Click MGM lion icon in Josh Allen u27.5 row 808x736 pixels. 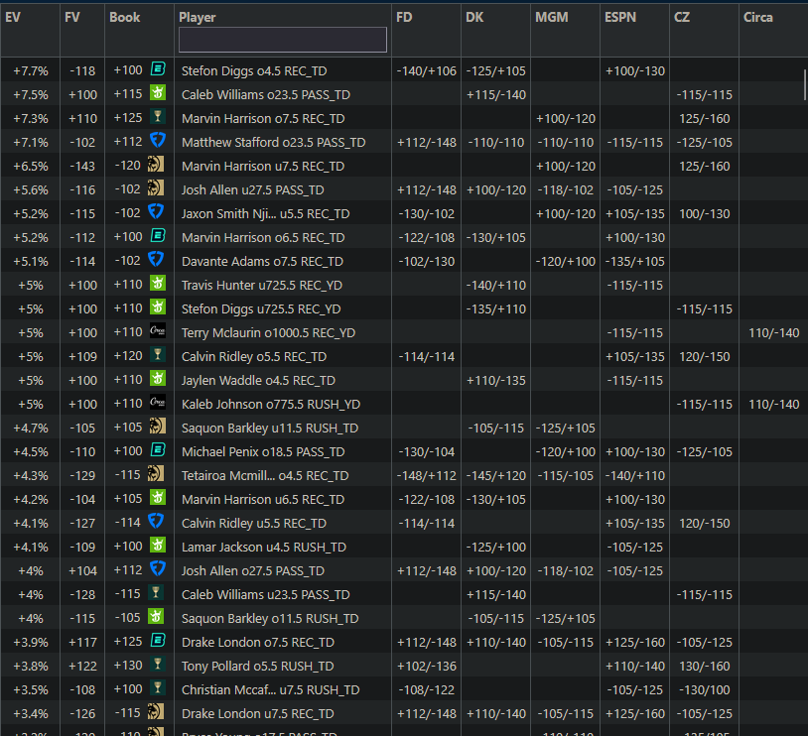[156, 188]
